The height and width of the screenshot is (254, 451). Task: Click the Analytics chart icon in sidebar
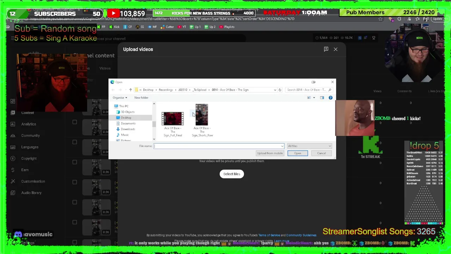13,124
